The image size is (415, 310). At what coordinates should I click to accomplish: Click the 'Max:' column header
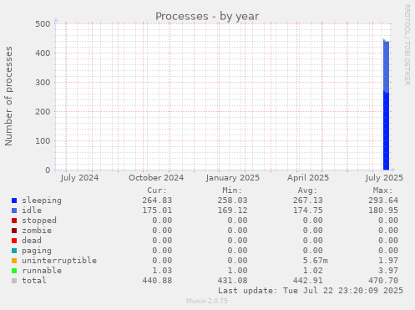382,191
